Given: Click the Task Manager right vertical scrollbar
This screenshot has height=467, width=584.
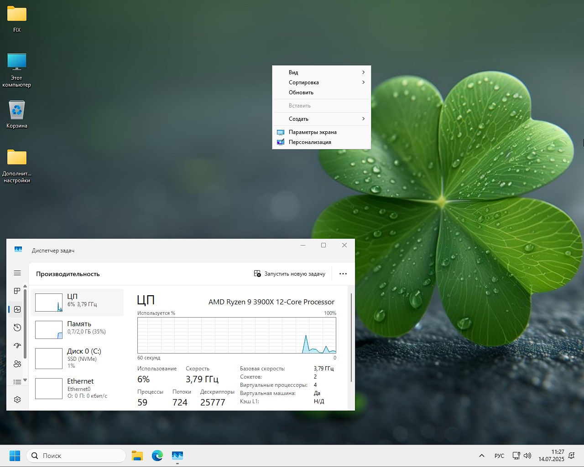Looking at the screenshot, I should coord(351,337).
